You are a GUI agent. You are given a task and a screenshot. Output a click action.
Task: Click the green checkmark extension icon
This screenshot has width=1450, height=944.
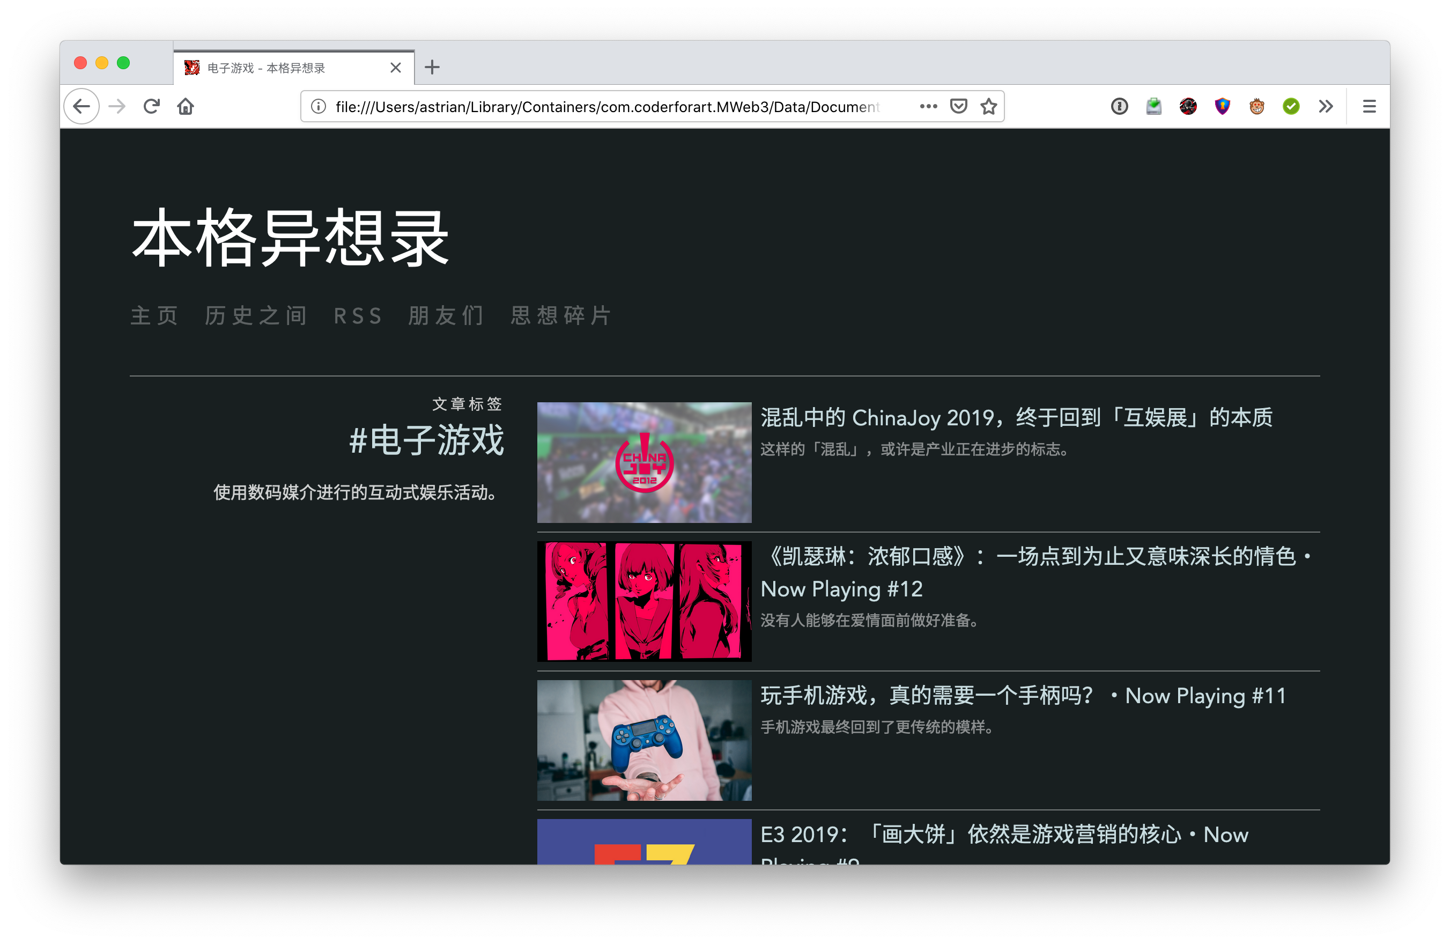(x=1291, y=107)
